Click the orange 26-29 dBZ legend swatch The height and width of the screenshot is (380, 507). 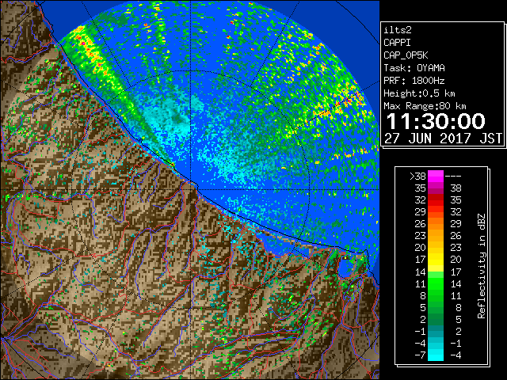coord(436,224)
